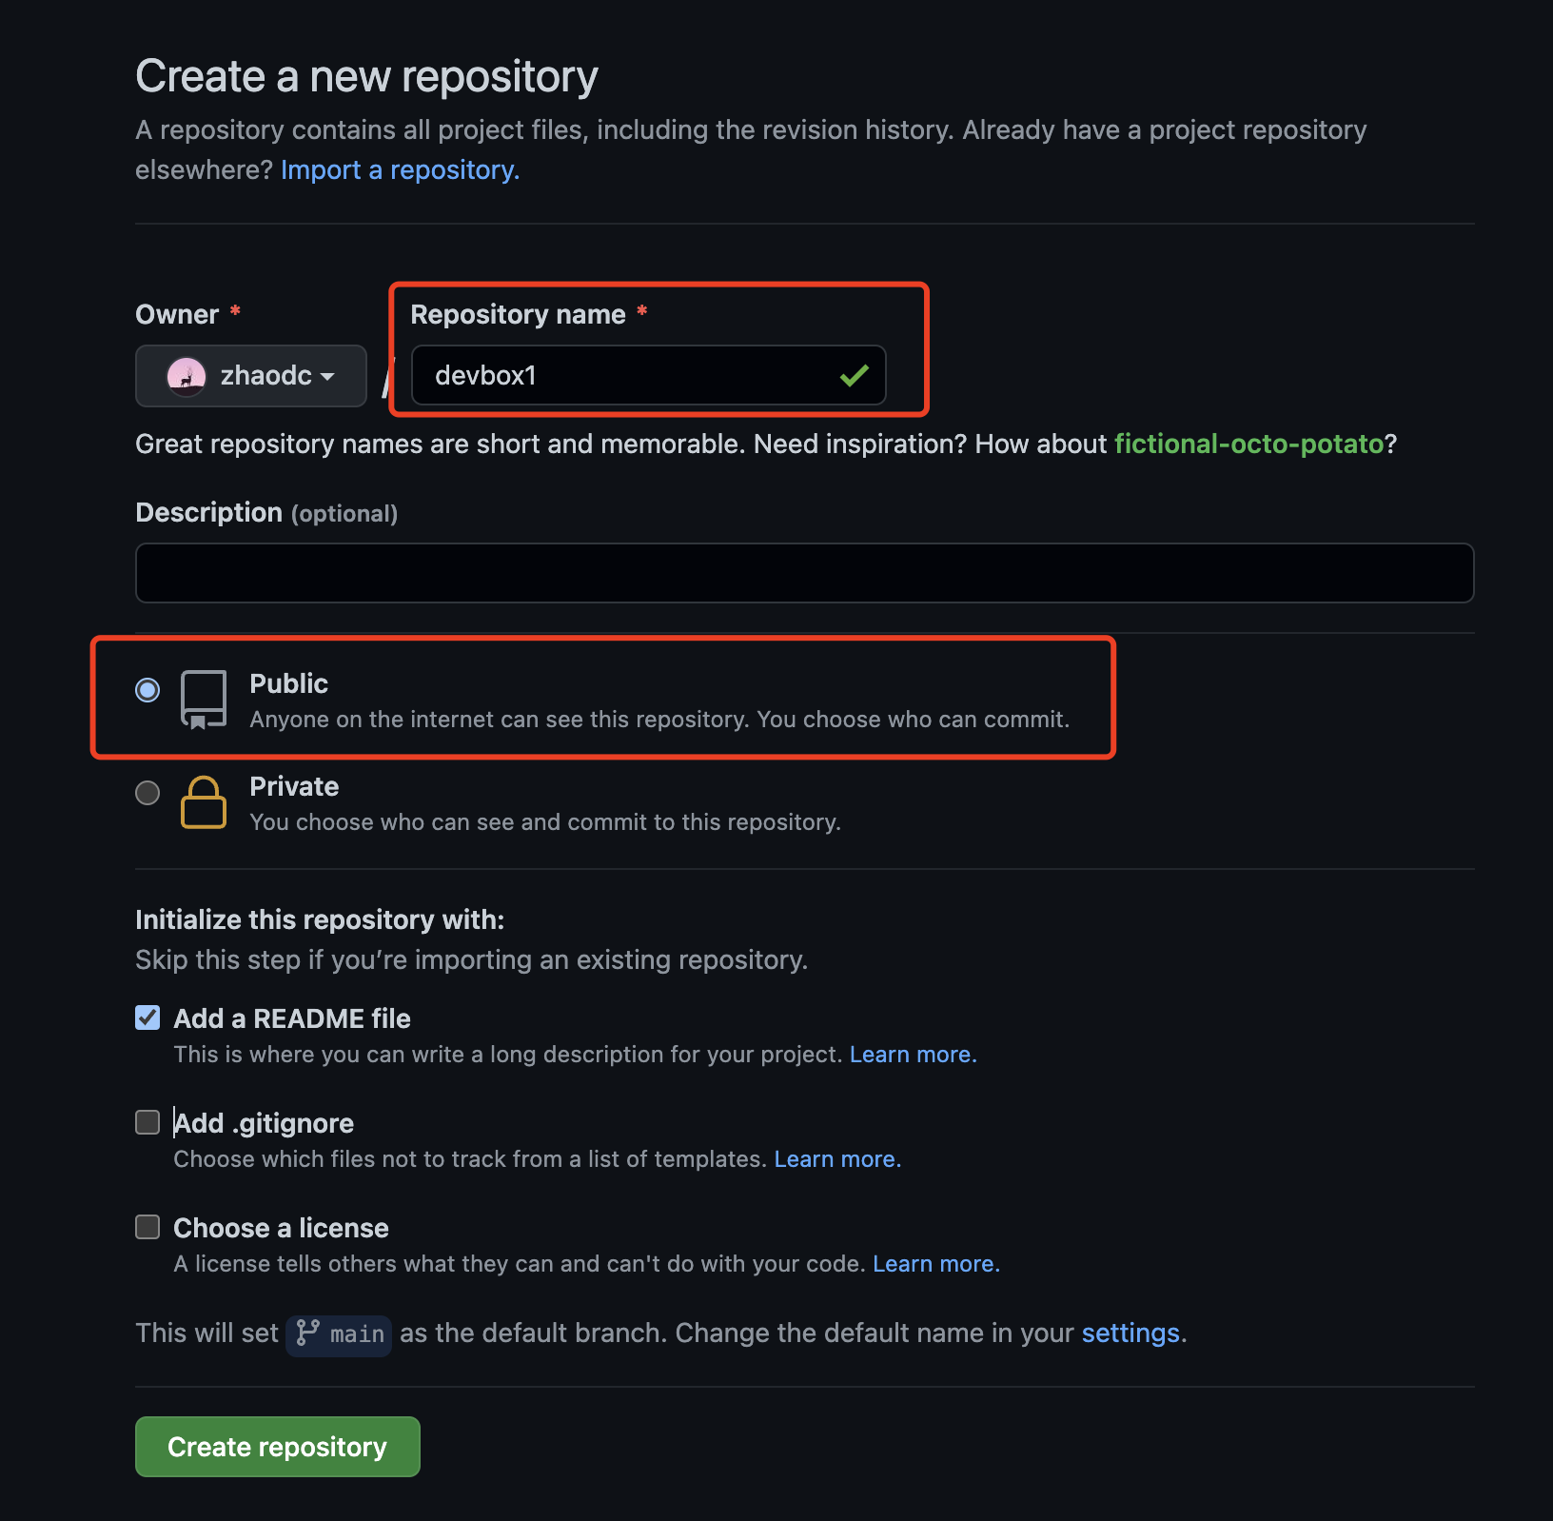Open the Owner zhaodc dropdown
This screenshot has height=1521, width=1553.
click(x=251, y=376)
